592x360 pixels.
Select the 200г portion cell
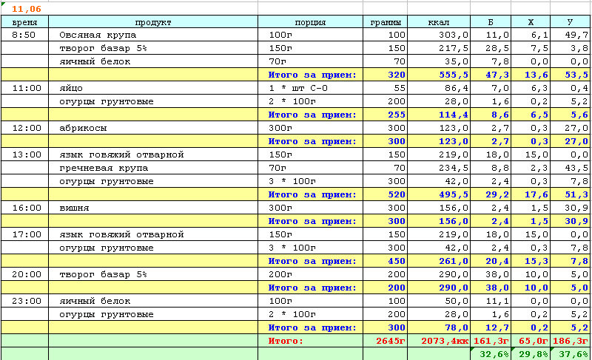tap(310, 274)
